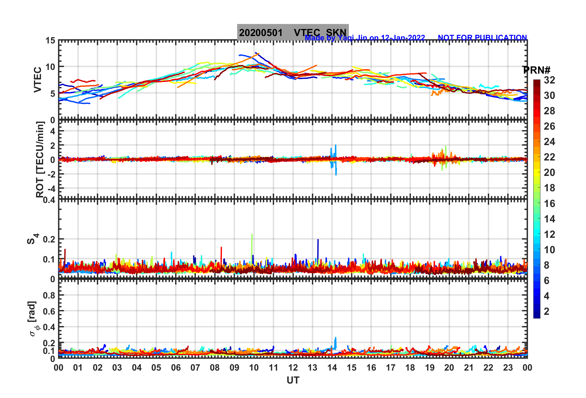Click the PRN rainbow colorbar
The image size is (586, 398).
tap(537, 199)
